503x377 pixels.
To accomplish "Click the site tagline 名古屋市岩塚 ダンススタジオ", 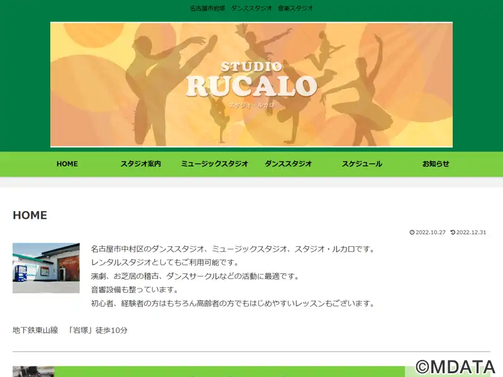I will 251,8.
